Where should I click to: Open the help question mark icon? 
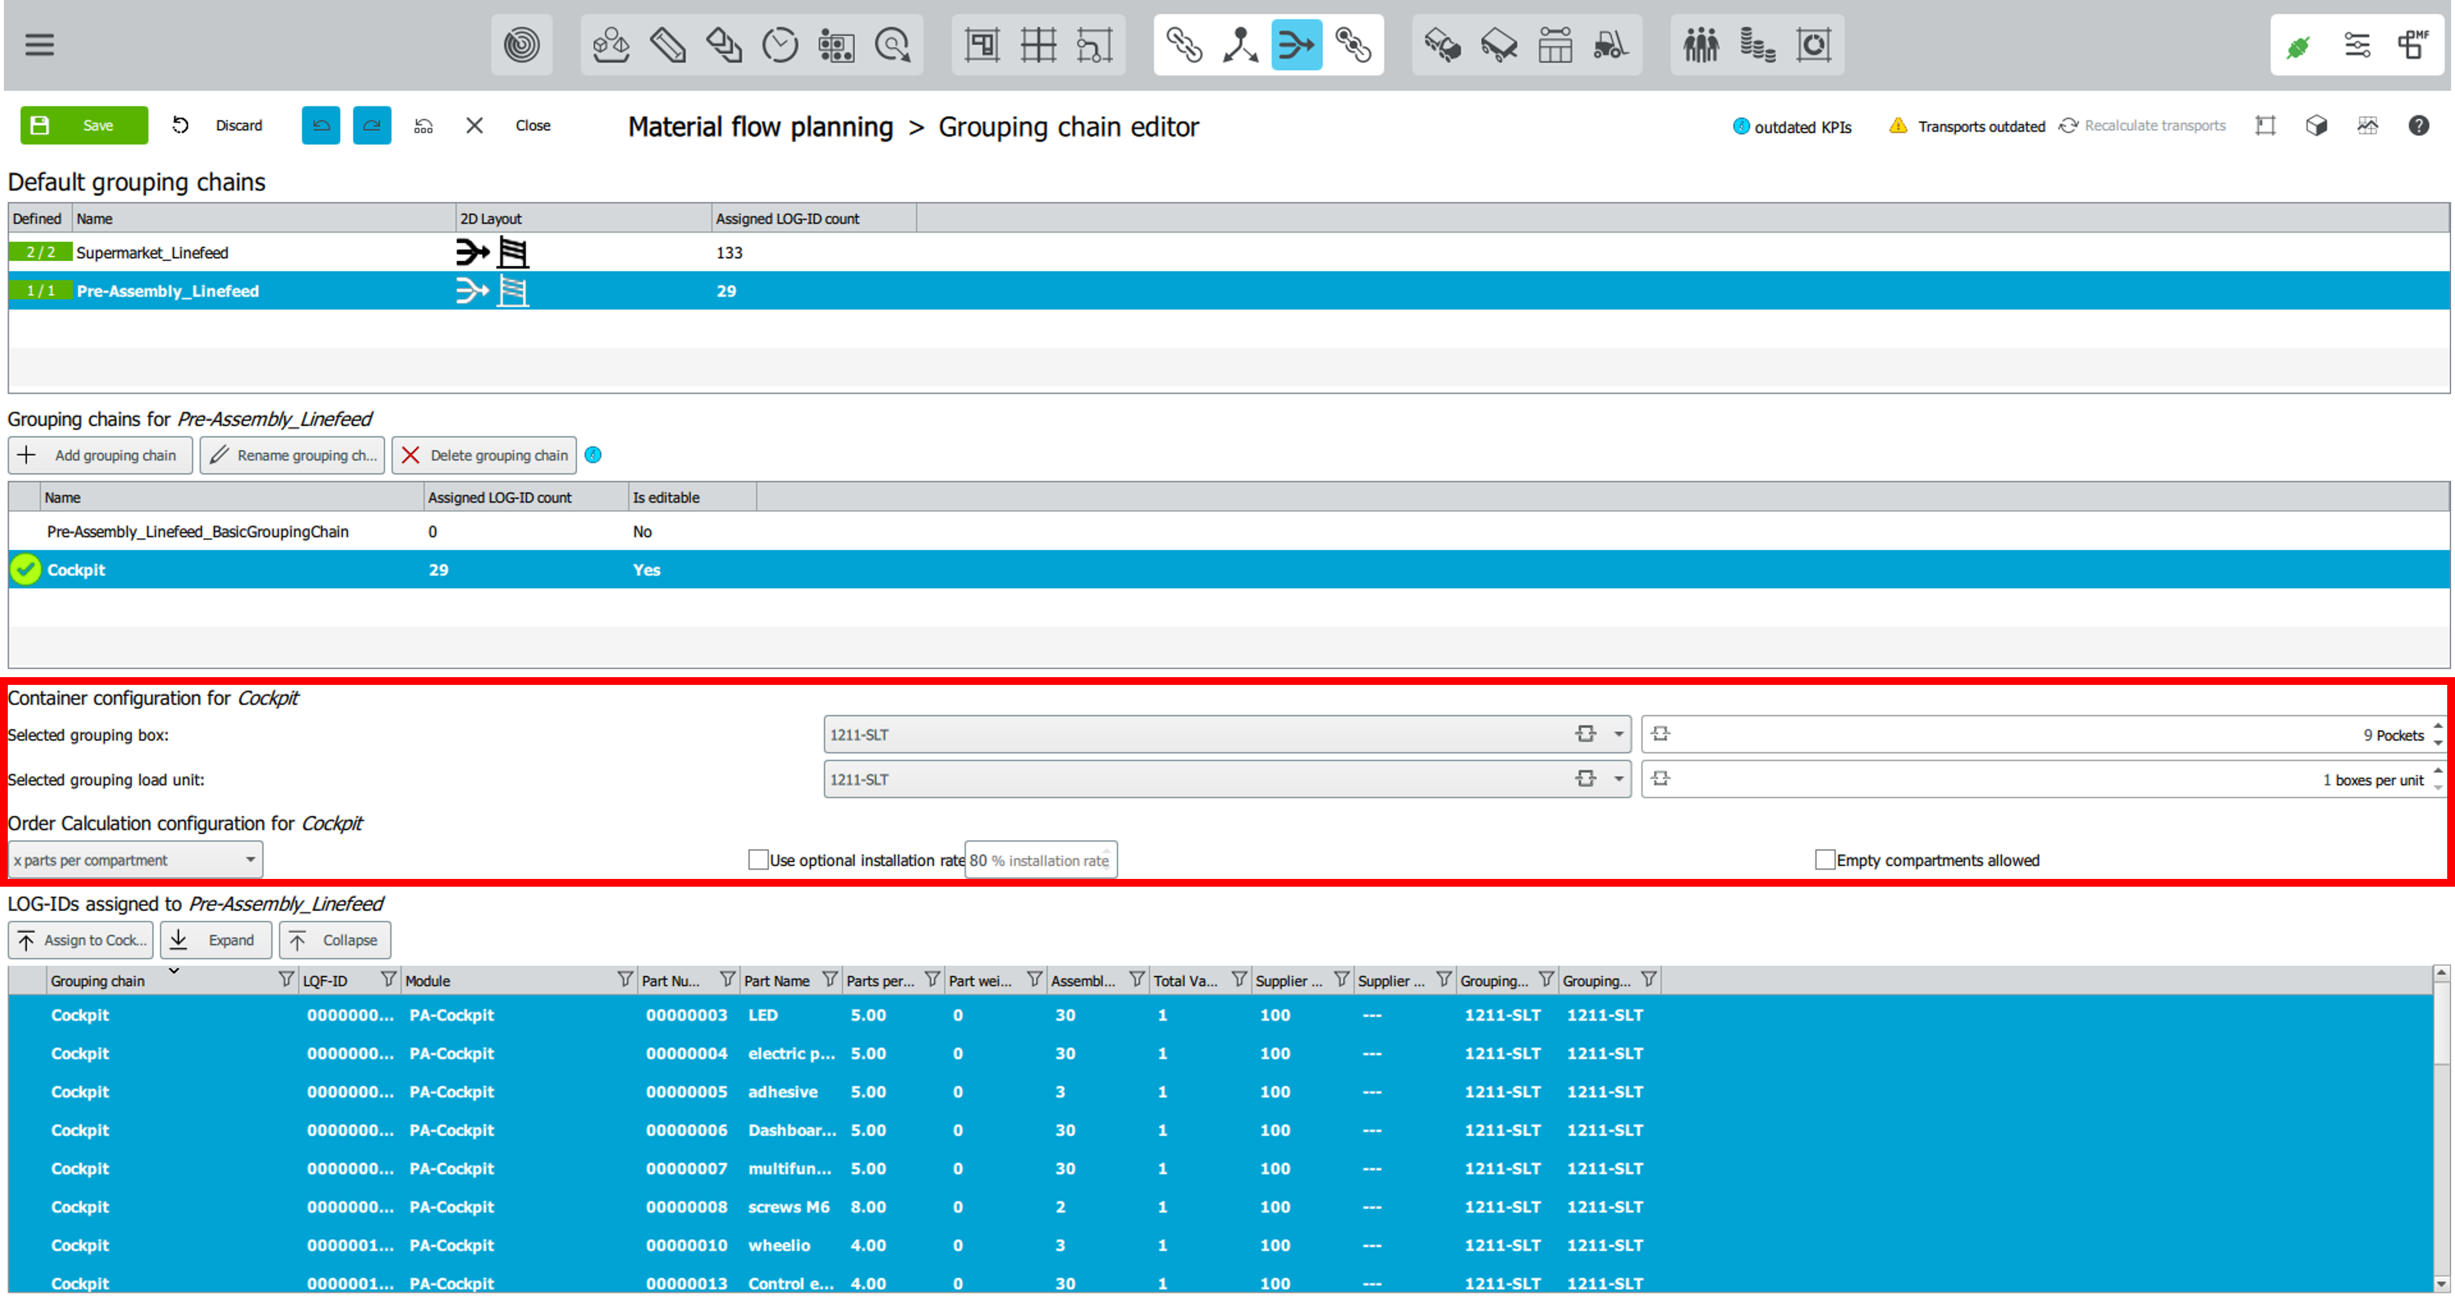[2419, 126]
